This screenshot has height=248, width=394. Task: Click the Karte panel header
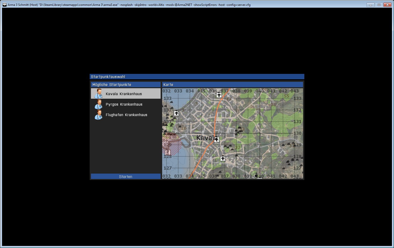coord(233,85)
